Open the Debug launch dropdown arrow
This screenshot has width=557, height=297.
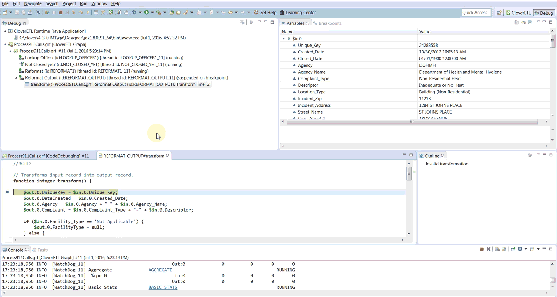pyautogui.click(x=140, y=13)
